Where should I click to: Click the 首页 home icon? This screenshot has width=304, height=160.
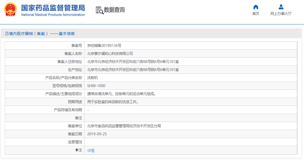[x=256, y=7]
